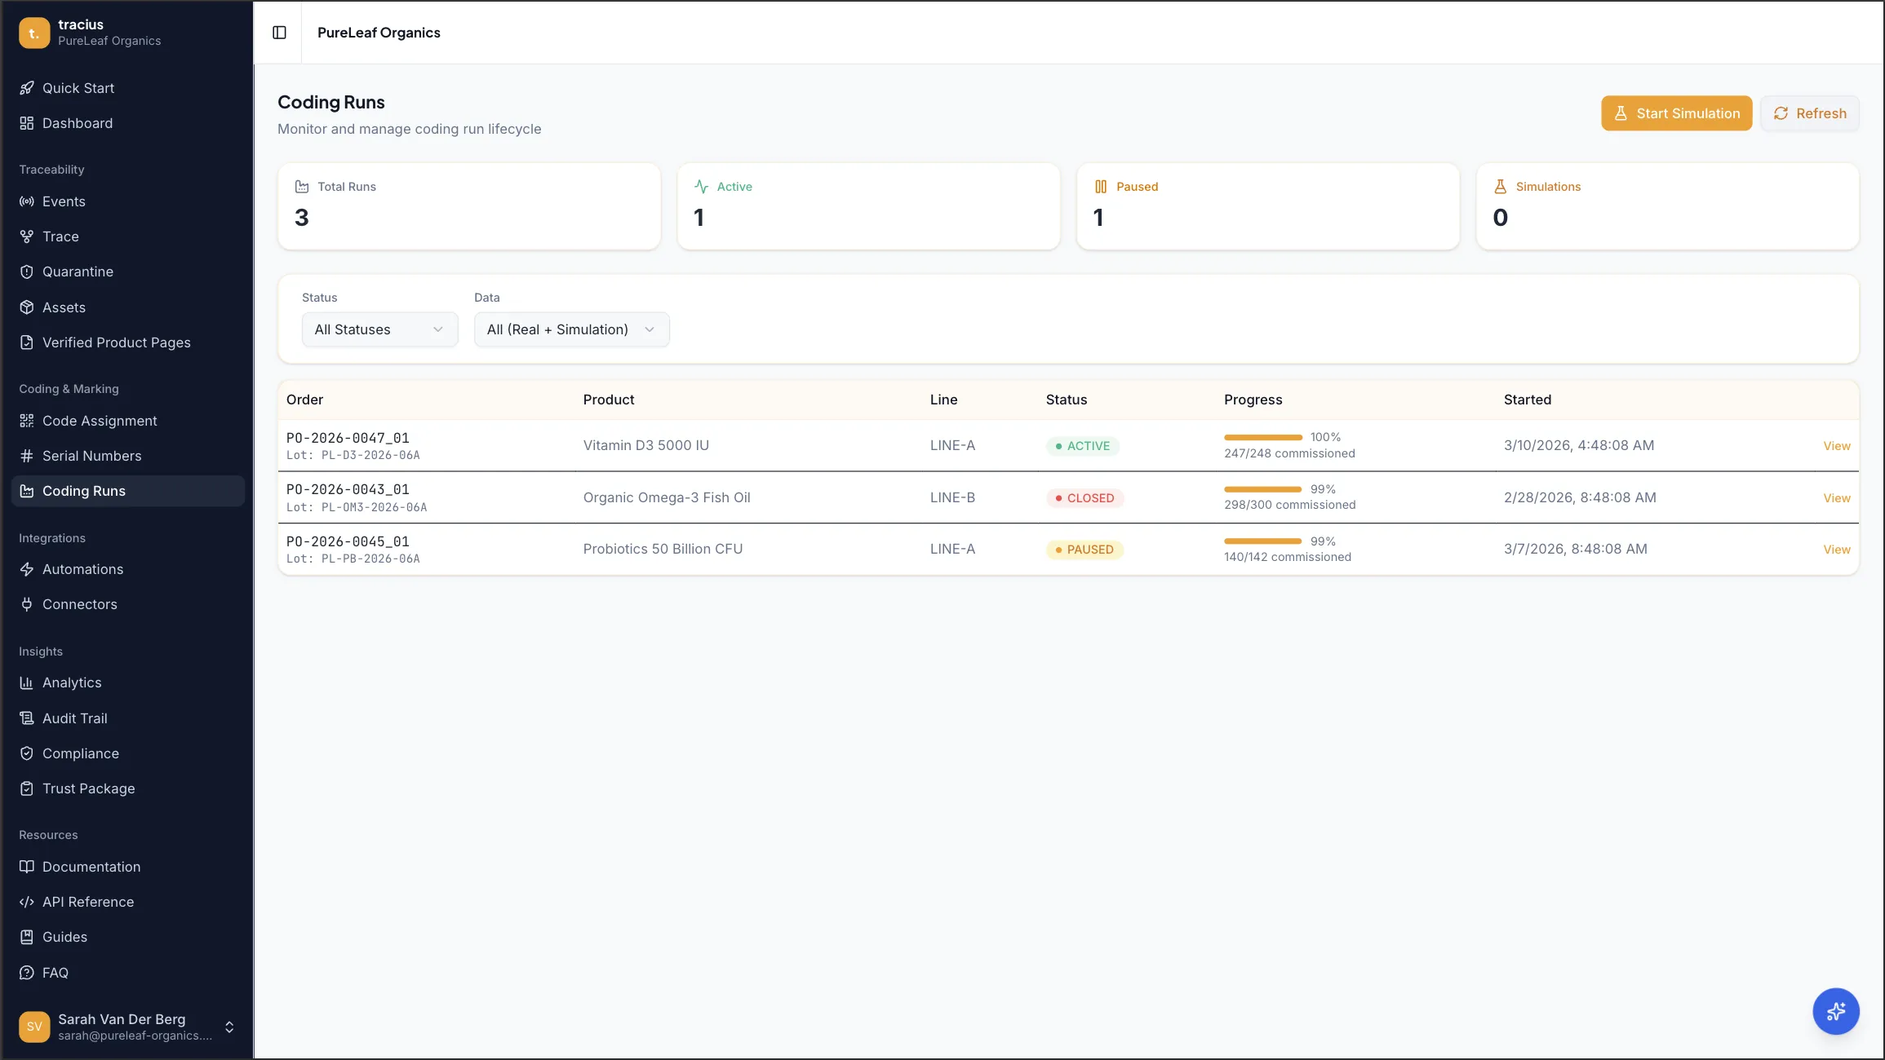Image resolution: width=1885 pixels, height=1060 pixels.
Task: Click the Serial Numbers hash icon
Action: coord(27,456)
